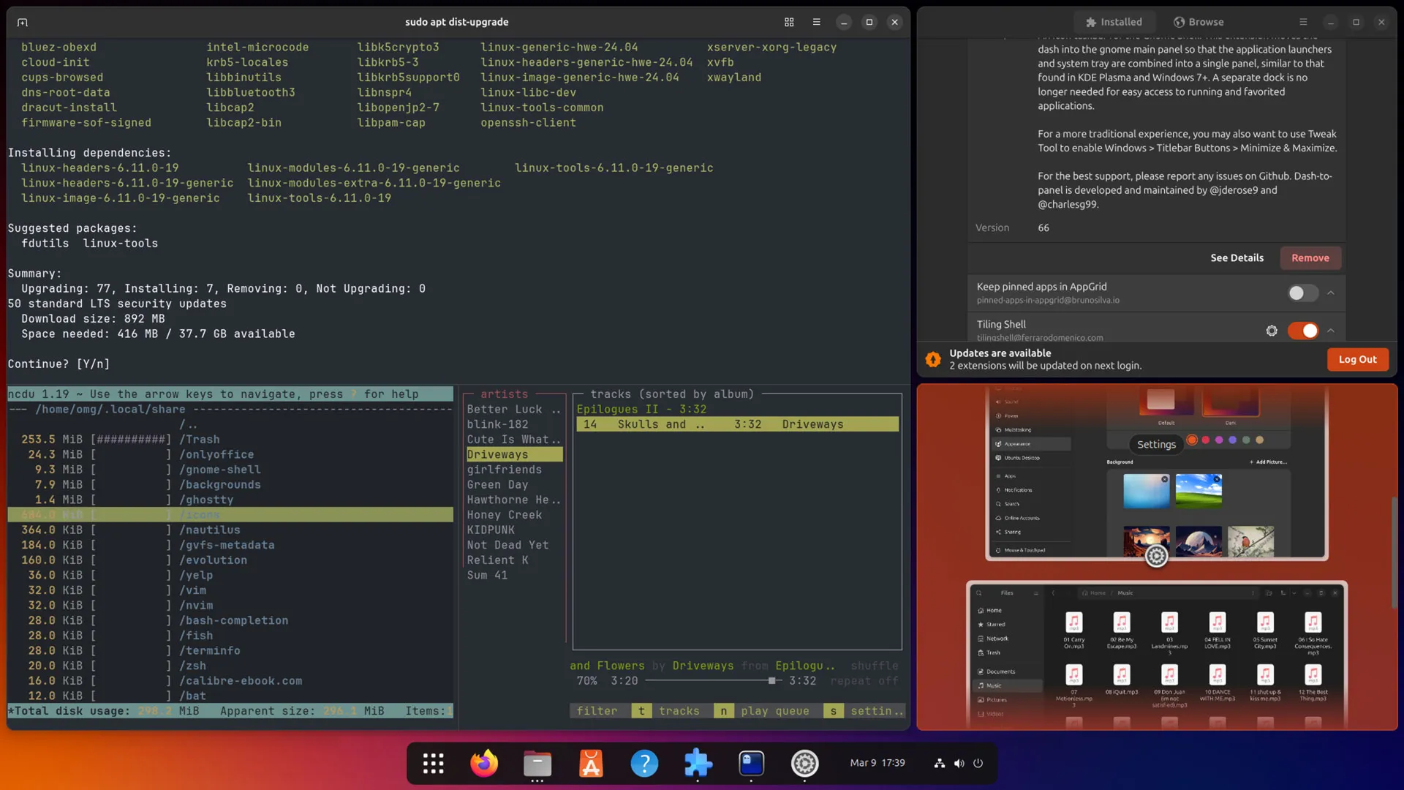Select artist Relient K in artists list
1404x790 pixels.
pos(514,560)
